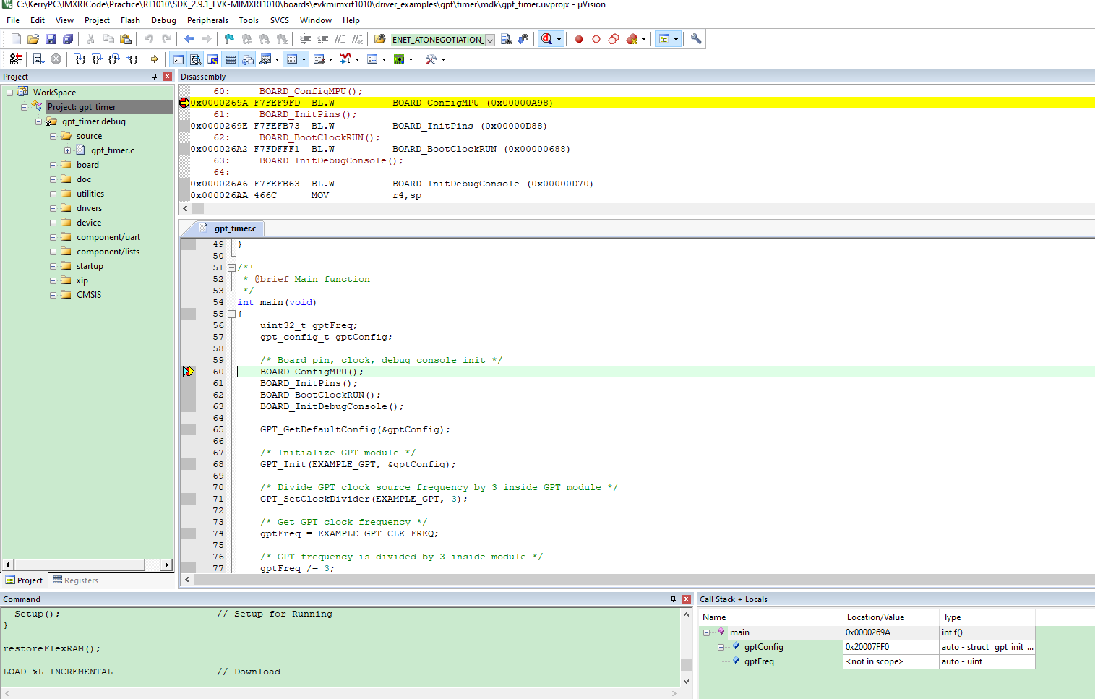Expand the drivers folder in project tree
Viewport: 1095px width, 699px height.
point(53,208)
